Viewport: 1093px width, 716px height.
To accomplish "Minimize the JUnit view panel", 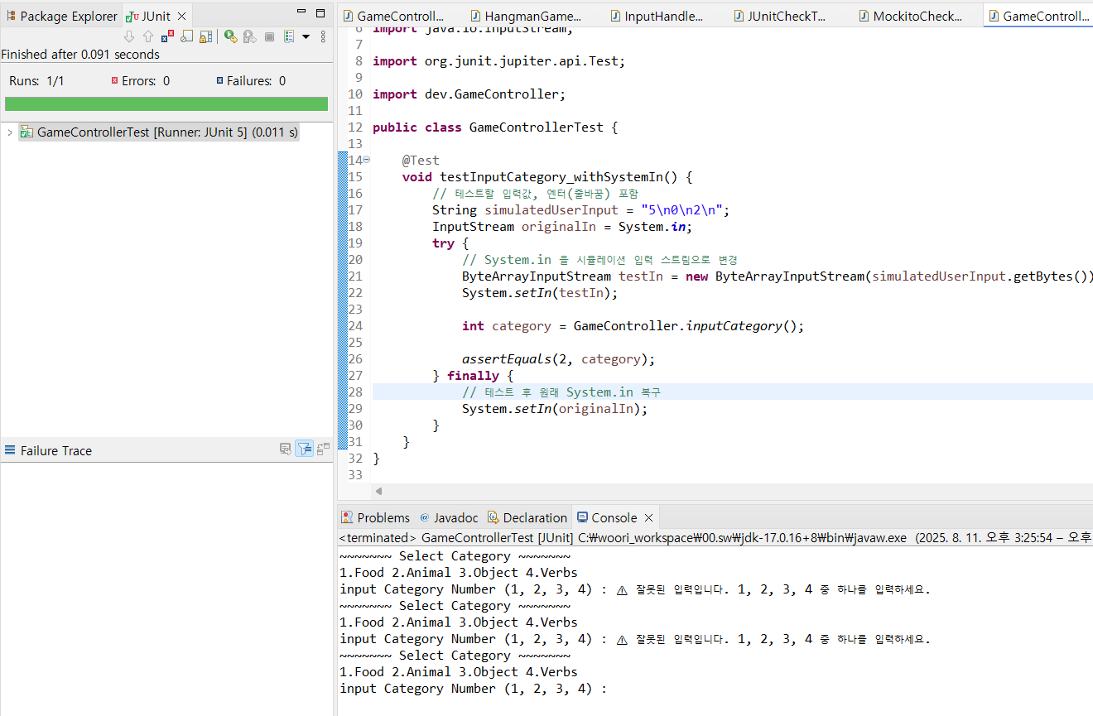I will pyautogui.click(x=302, y=12).
